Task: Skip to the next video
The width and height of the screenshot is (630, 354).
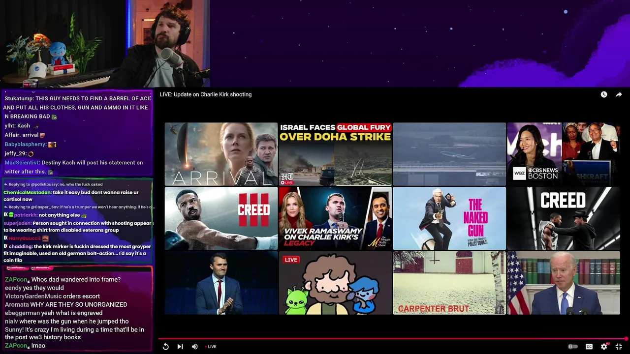Action: (180, 347)
